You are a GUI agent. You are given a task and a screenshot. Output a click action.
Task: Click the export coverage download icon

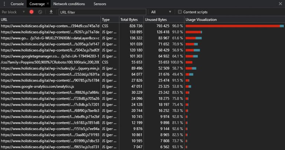(x=51, y=12)
